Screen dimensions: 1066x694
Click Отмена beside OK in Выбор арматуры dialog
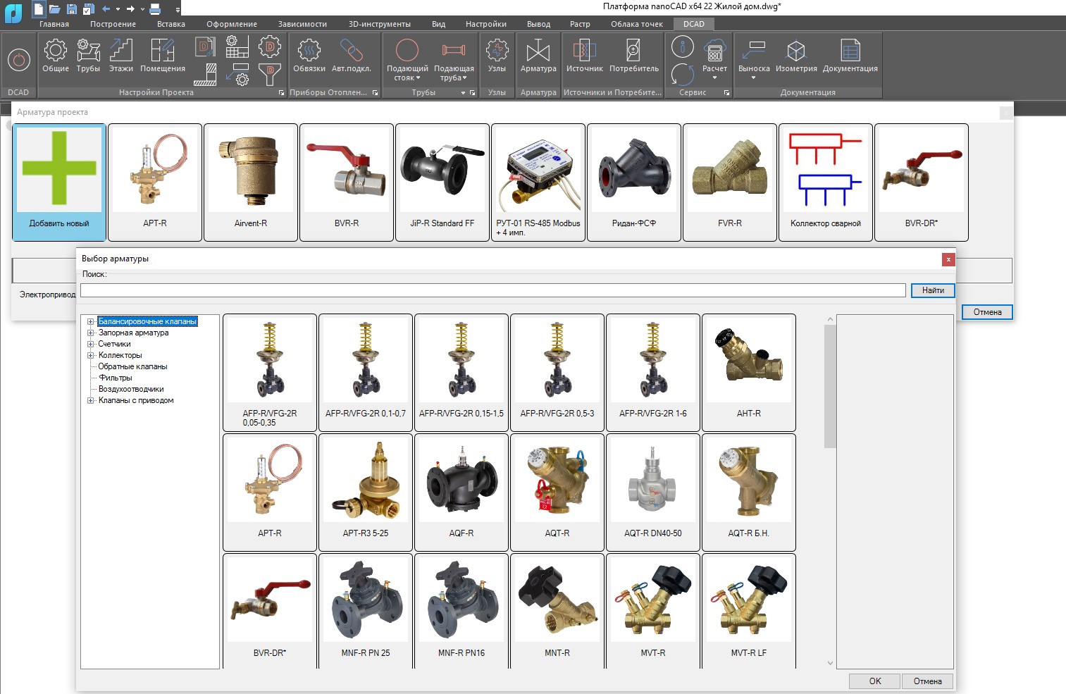(927, 681)
